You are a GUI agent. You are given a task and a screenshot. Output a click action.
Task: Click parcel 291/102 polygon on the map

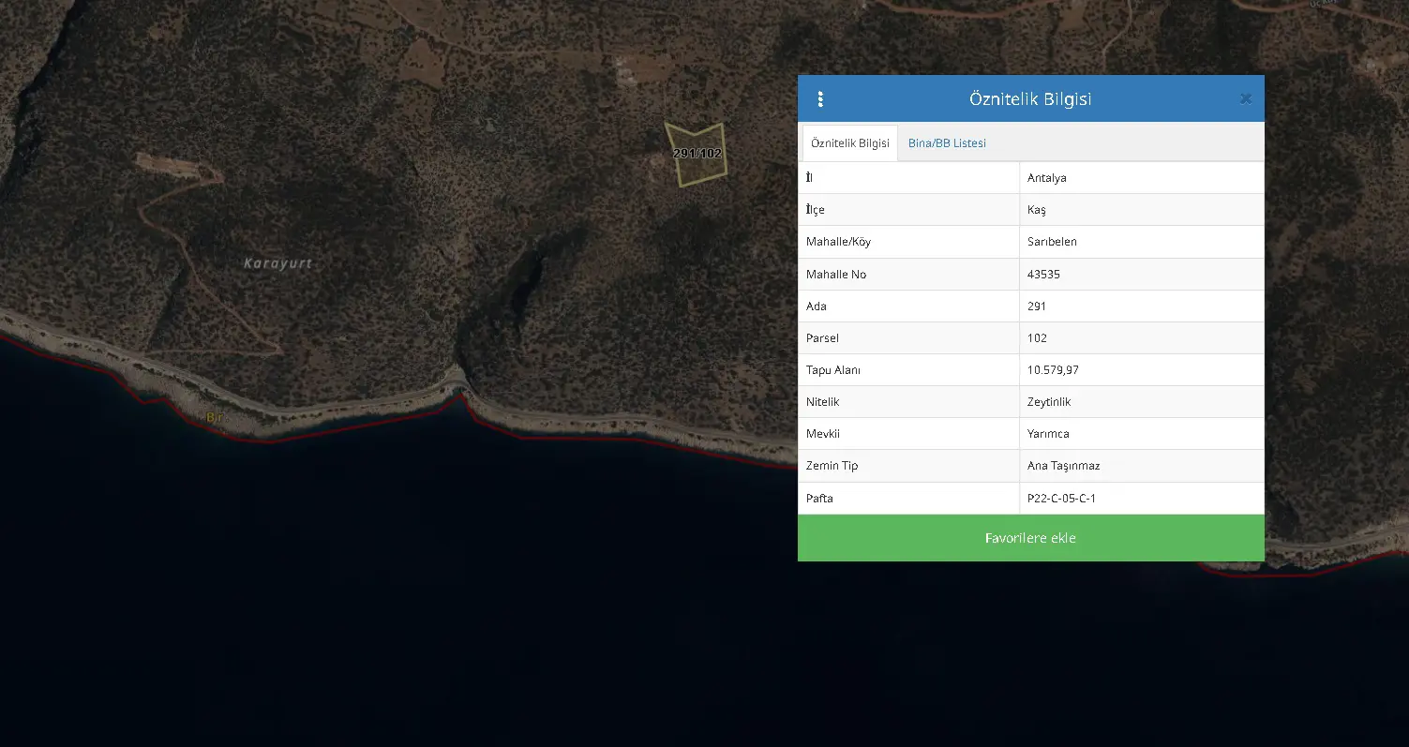click(x=697, y=153)
